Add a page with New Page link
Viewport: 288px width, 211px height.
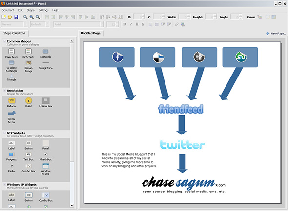click(x=276, y=33)
